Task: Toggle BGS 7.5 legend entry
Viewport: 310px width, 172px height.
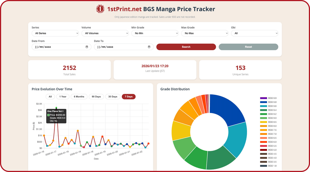Action: tap(268, 130)
